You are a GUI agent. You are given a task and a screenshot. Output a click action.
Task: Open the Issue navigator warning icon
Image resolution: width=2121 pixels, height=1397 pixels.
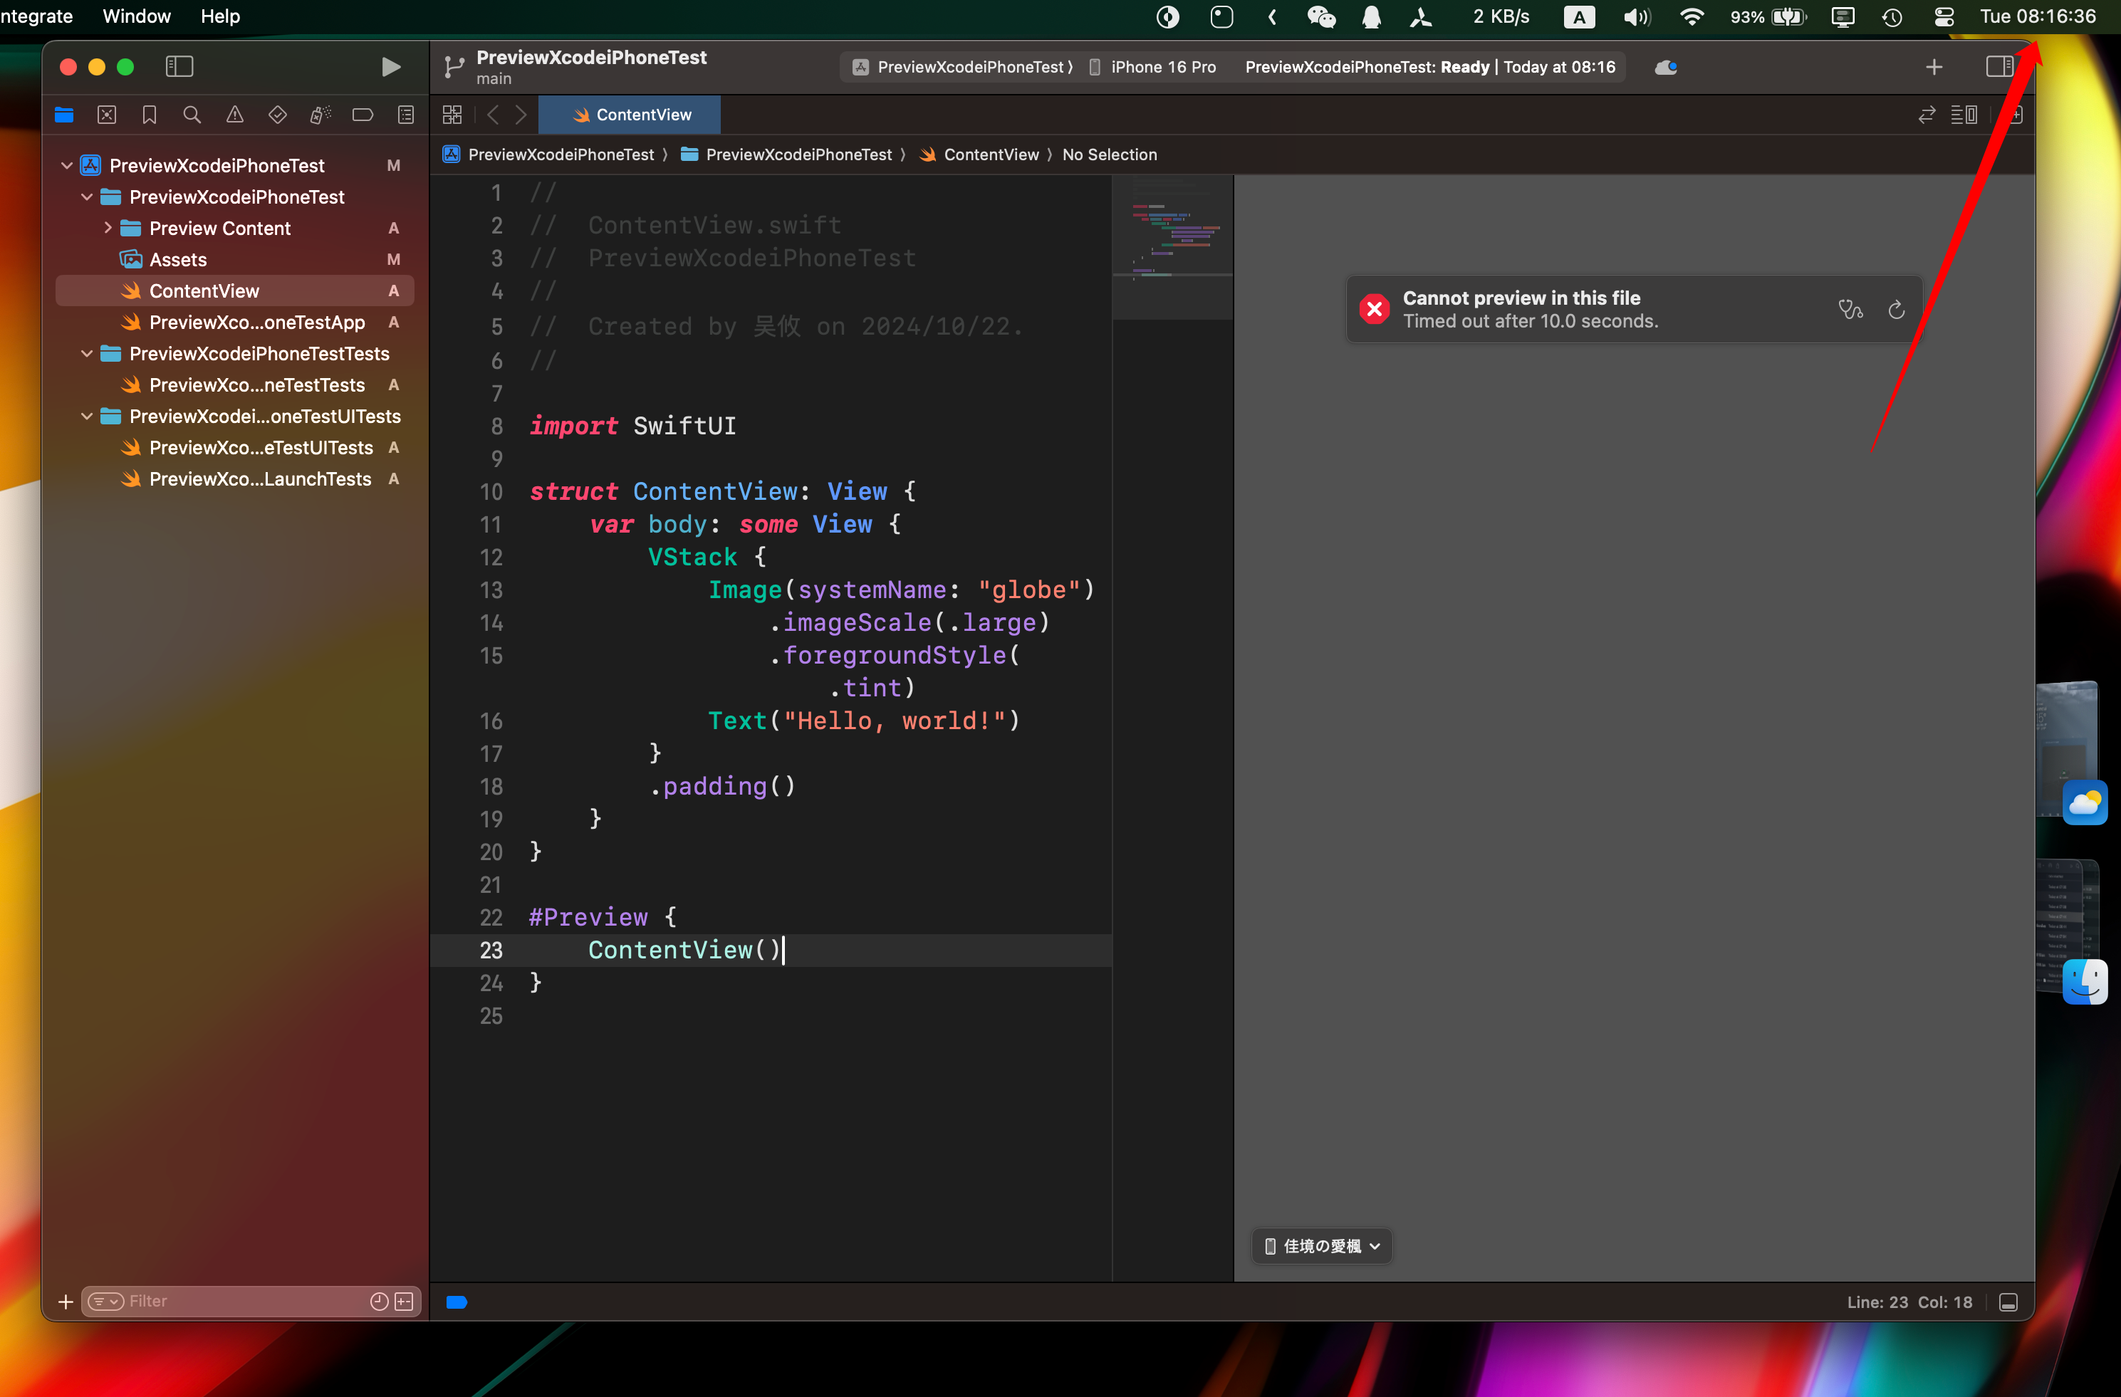[234, 115]
